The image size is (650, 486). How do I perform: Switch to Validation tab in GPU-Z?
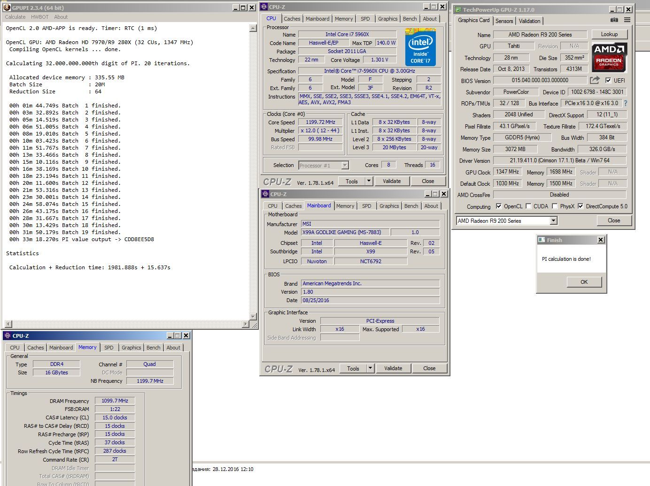(x=529, y=21)
